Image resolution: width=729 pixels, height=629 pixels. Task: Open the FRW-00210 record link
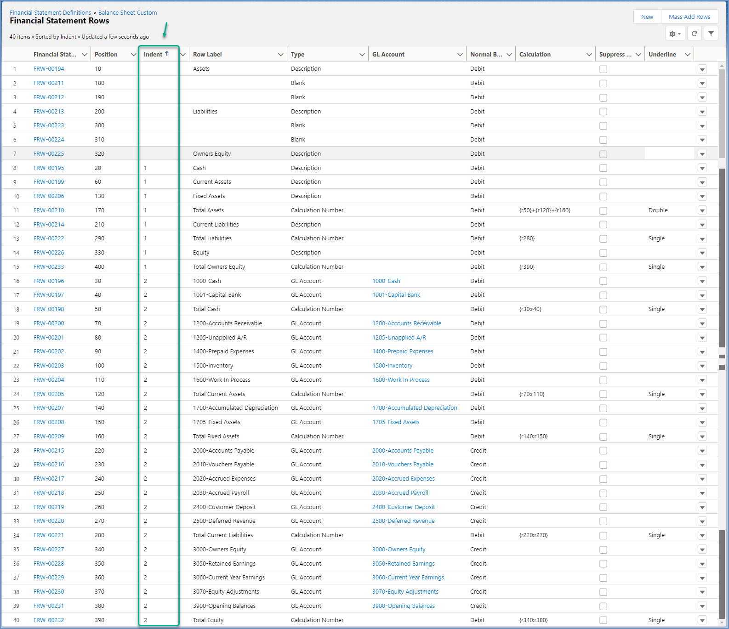[x=49, y=210]
